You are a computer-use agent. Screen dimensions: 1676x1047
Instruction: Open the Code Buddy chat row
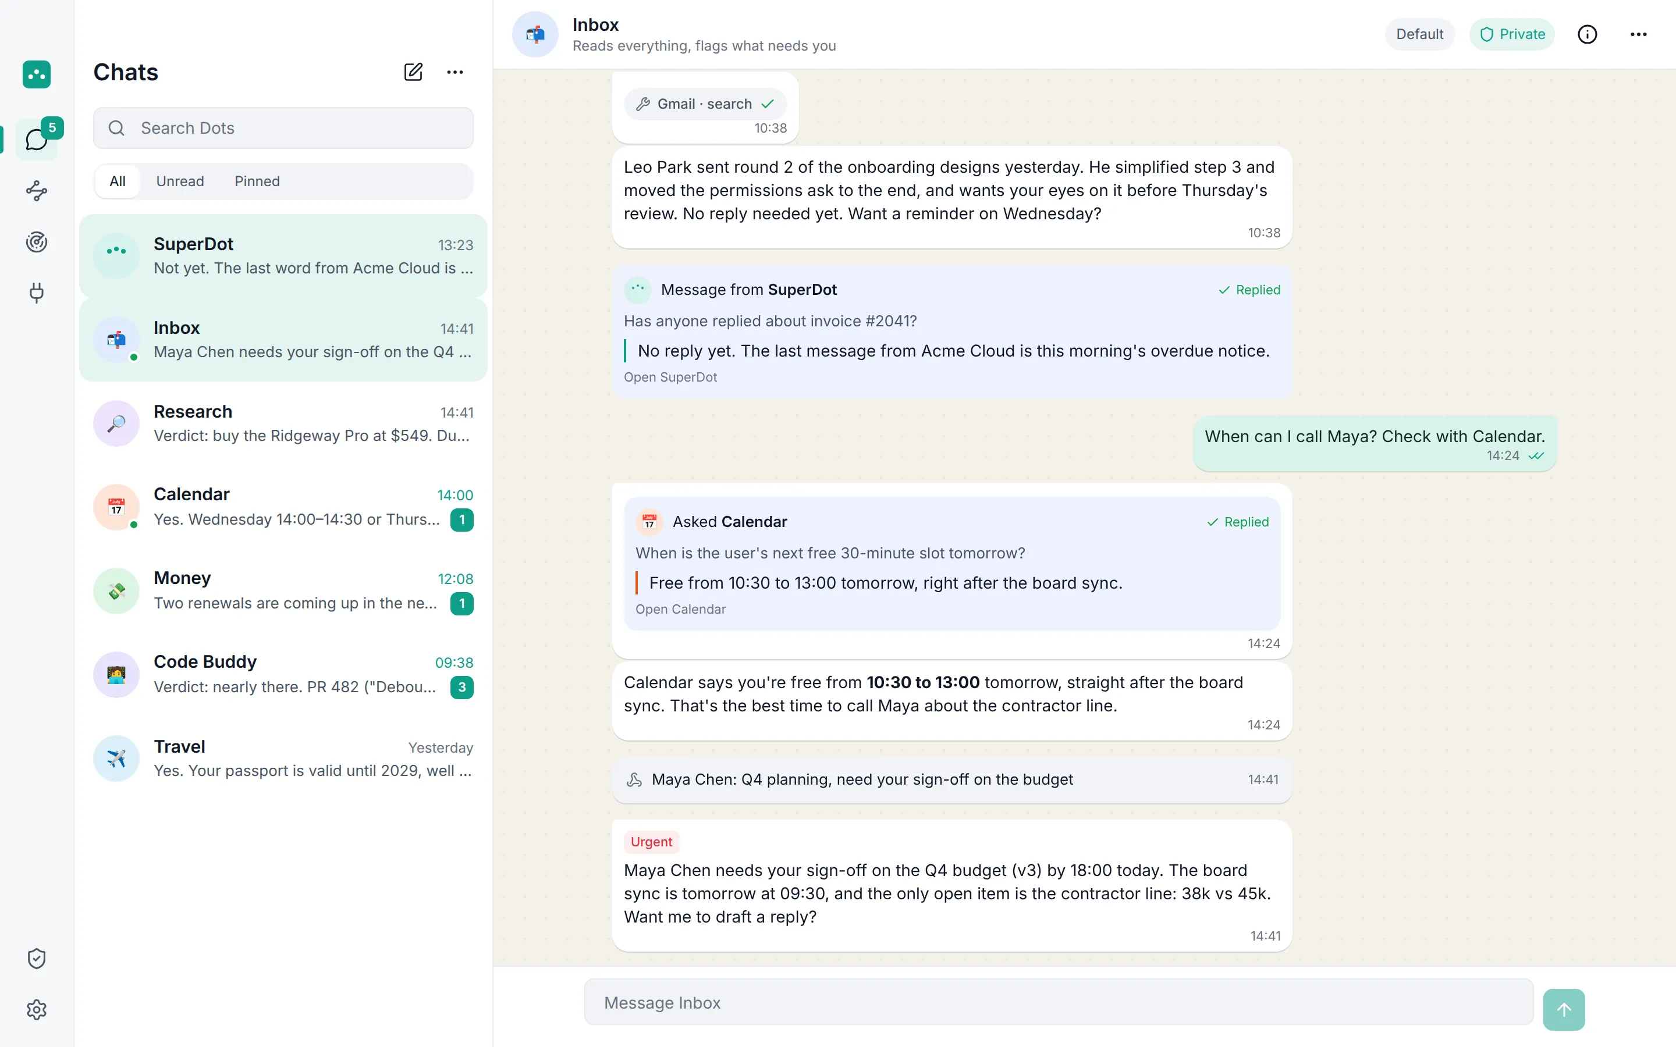tap(283, 675)
